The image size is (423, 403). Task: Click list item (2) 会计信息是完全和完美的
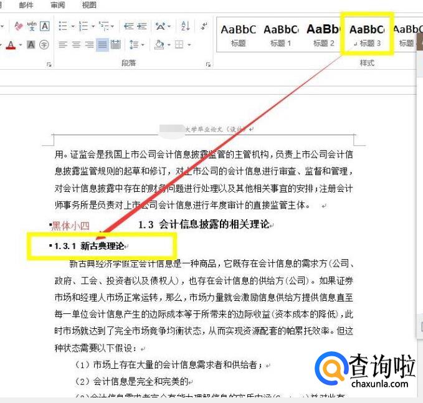[131, 382]
